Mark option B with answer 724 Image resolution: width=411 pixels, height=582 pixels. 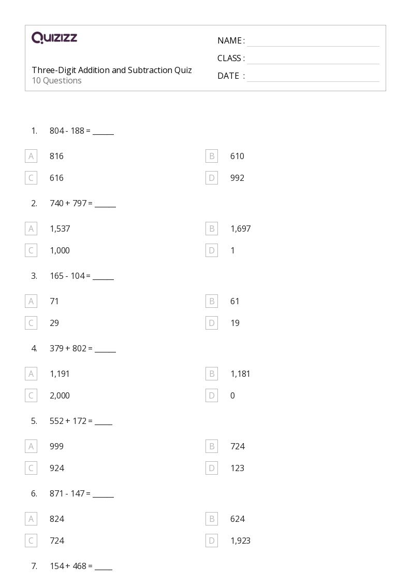point(212,446)
